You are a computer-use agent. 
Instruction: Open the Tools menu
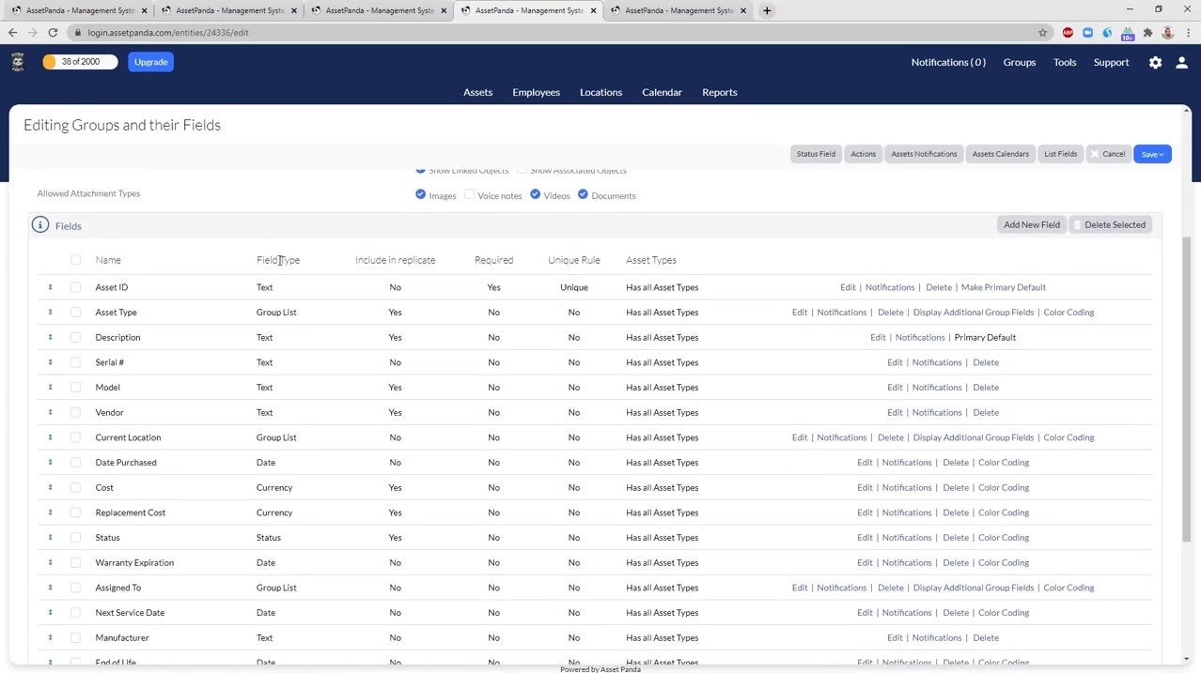1065,62
